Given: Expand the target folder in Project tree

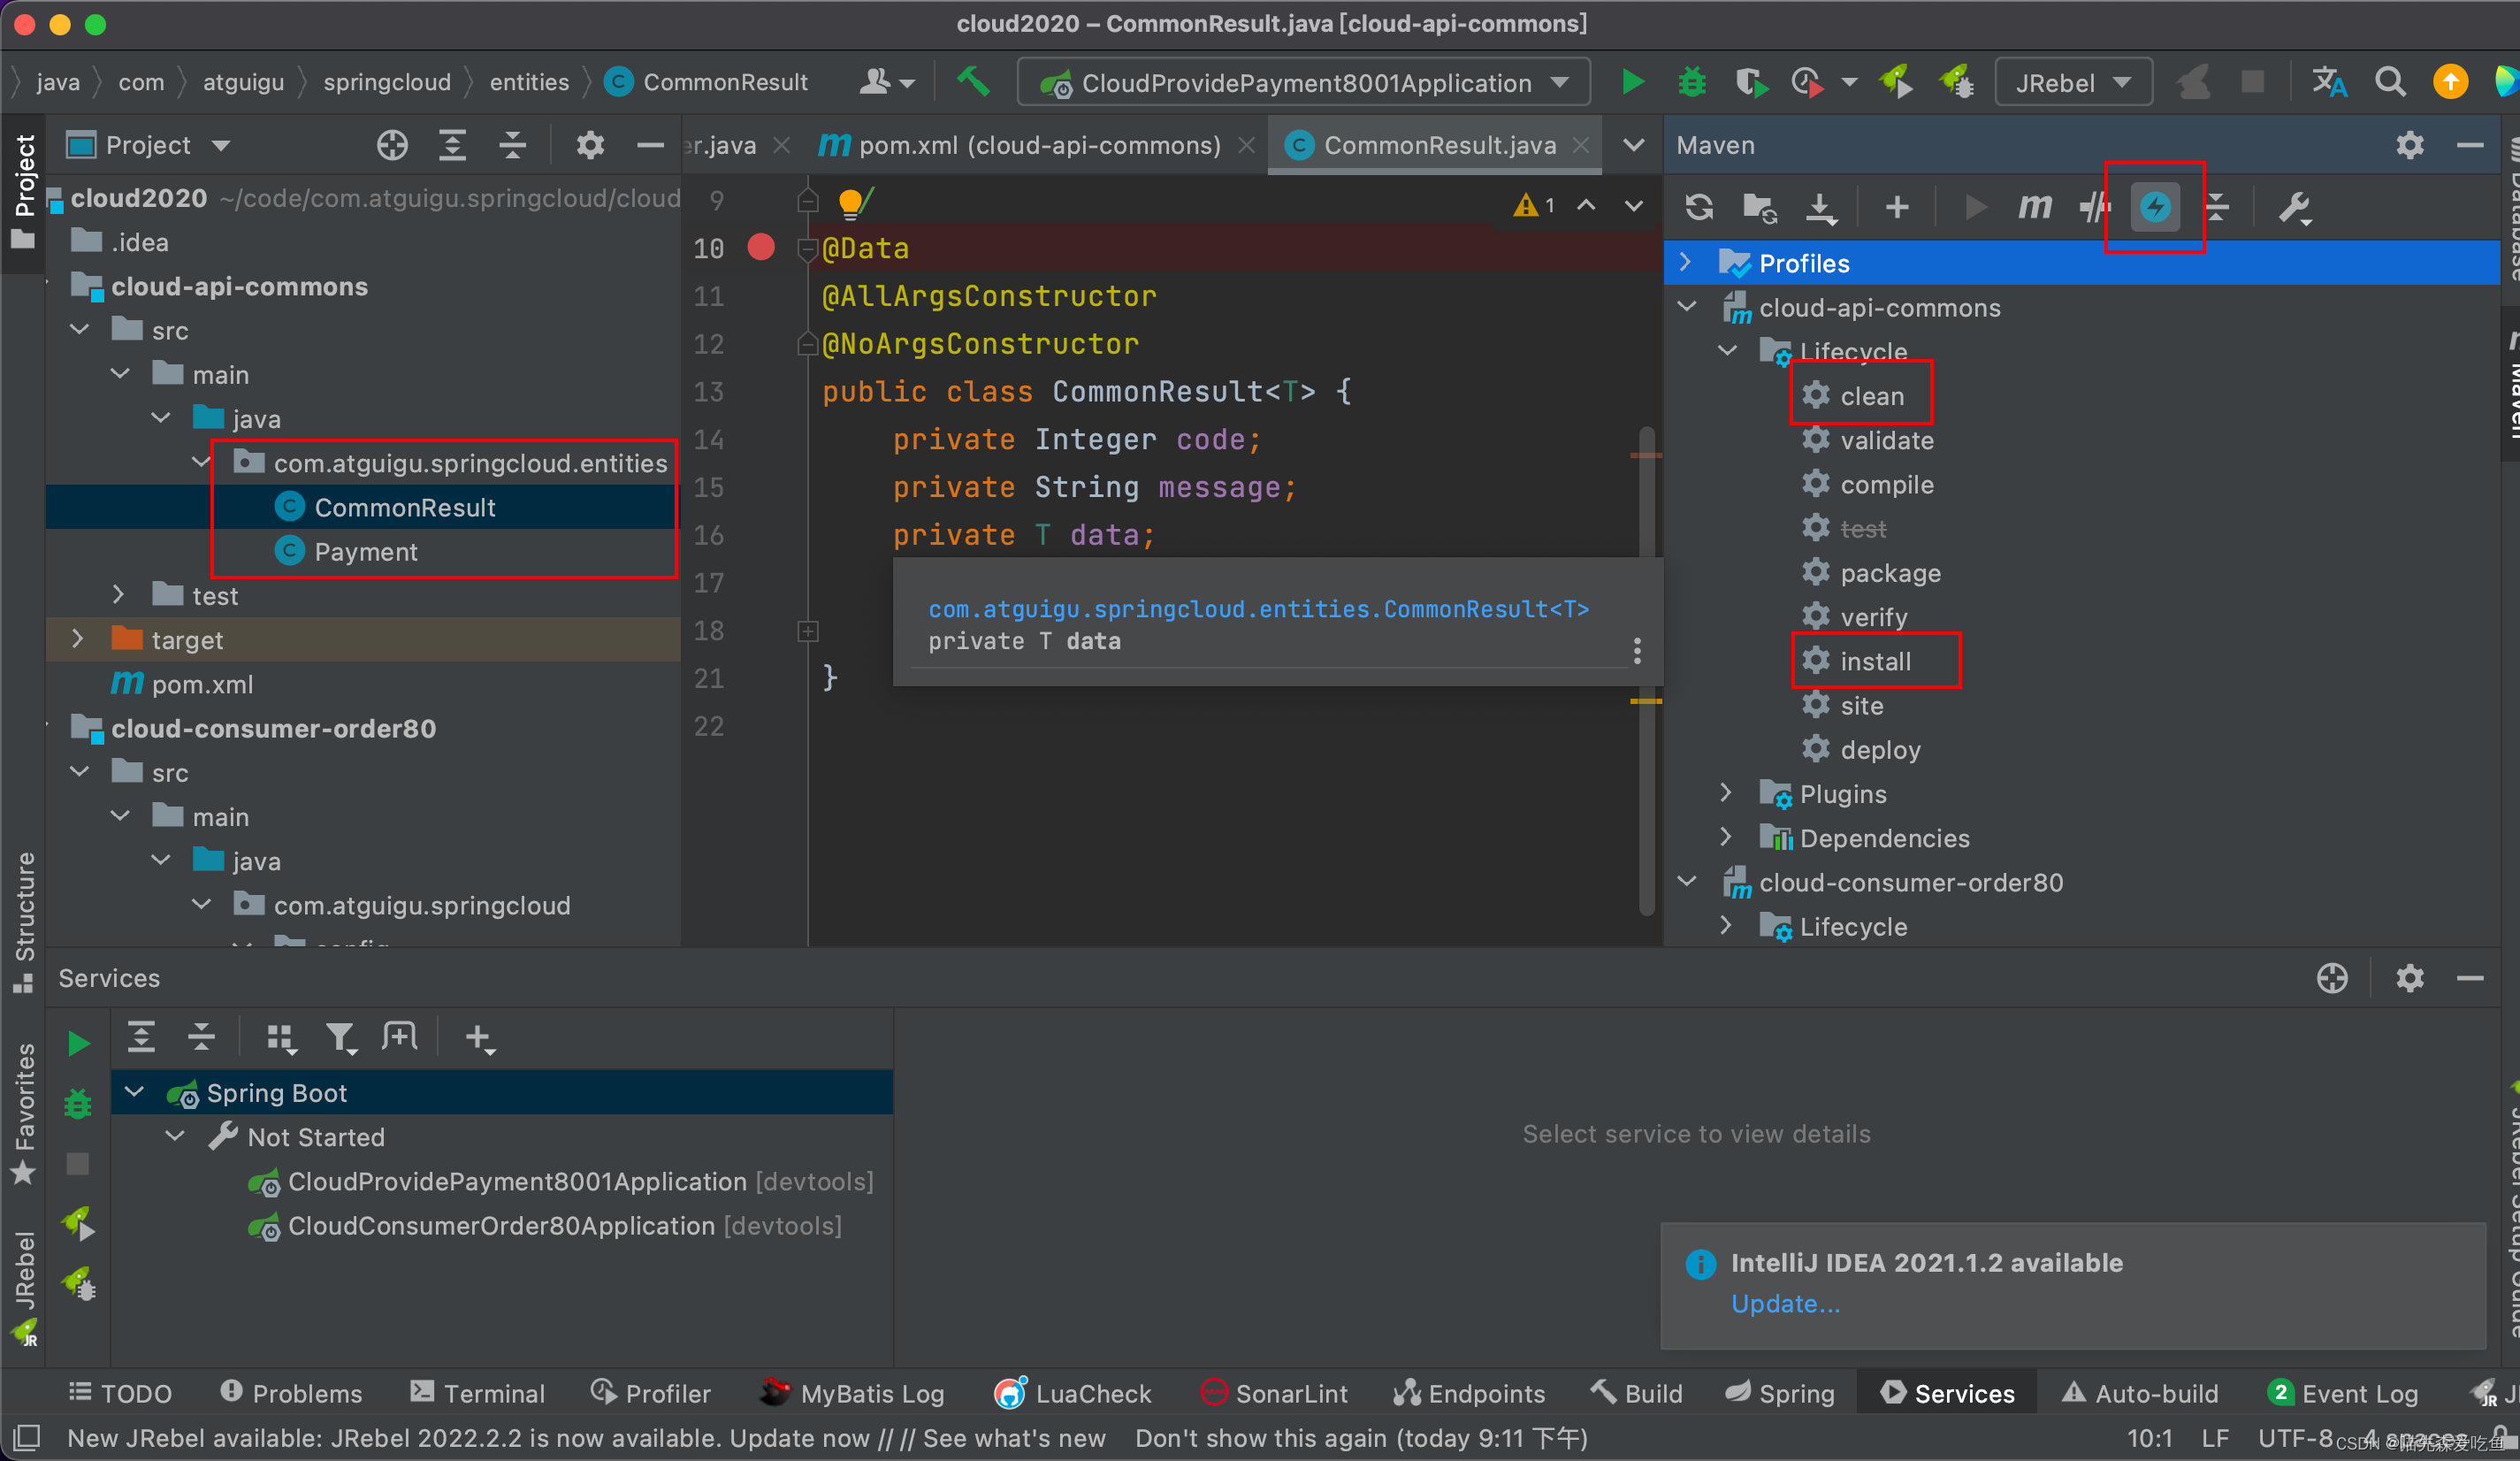Looking at the screenshot, I should [x=78, y=638].
